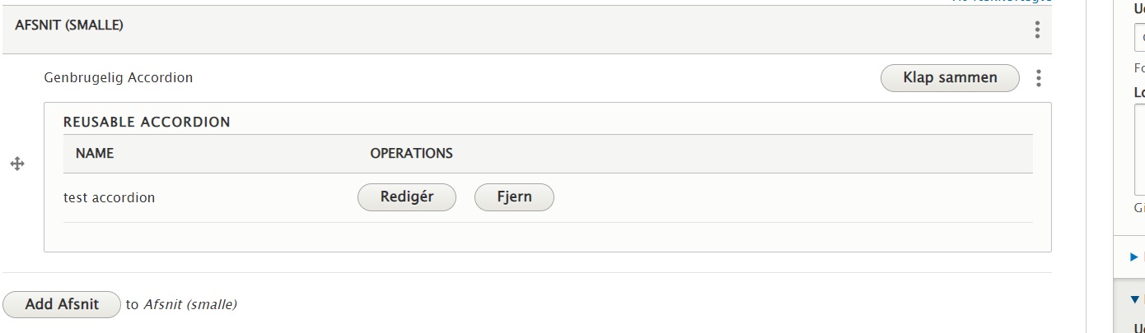Click Redigér for test accordion
This screenshot has height=333, width=1145.
tap(406, 197)
